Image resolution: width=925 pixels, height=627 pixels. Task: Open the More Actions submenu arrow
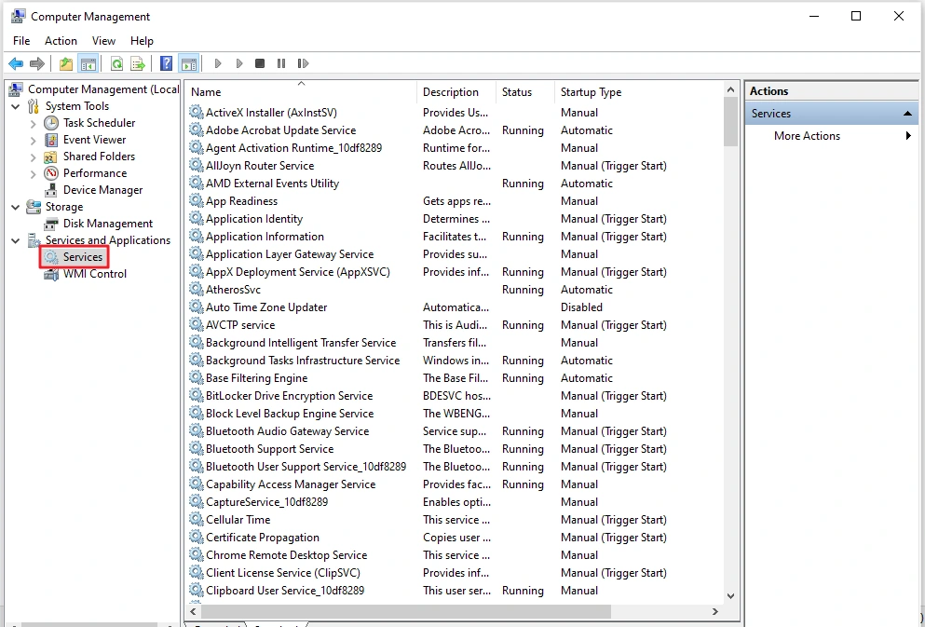point(908,136)
